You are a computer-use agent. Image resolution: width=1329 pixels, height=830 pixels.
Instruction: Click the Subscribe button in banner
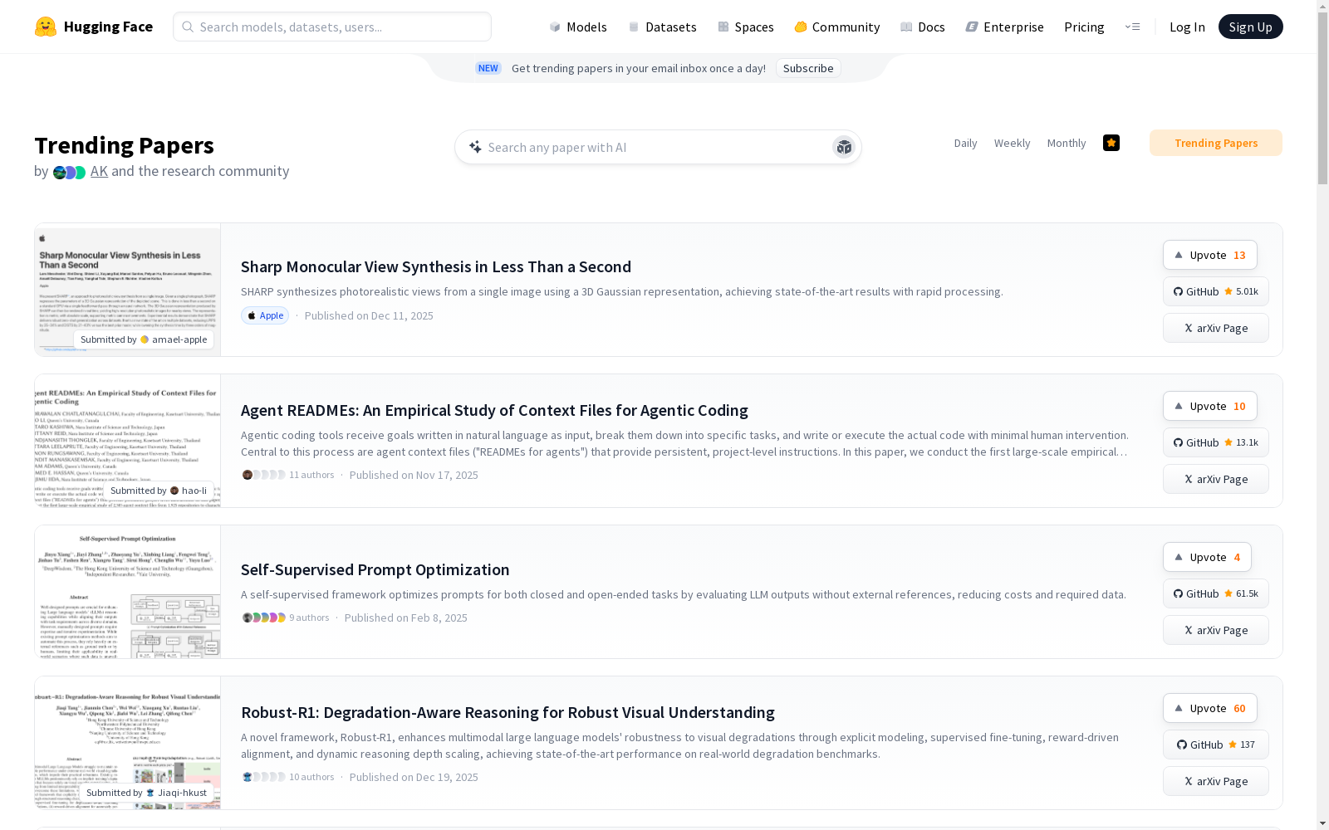point(807,68)
